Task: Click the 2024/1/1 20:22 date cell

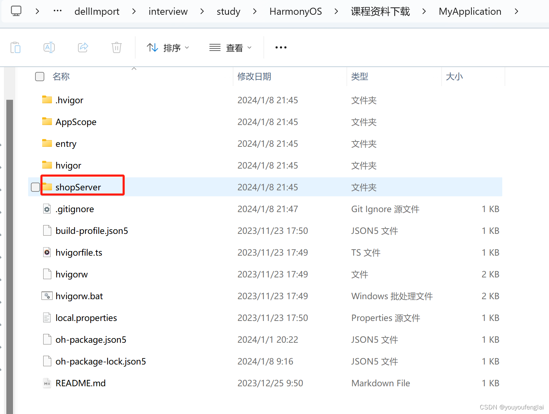Action: click(x=268, y=340)
